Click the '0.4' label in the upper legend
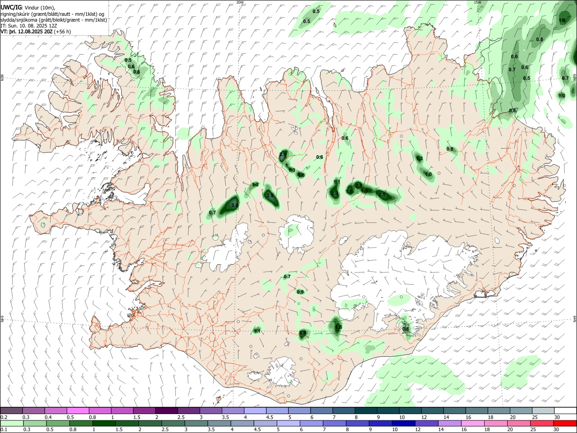 pos(48,417)
